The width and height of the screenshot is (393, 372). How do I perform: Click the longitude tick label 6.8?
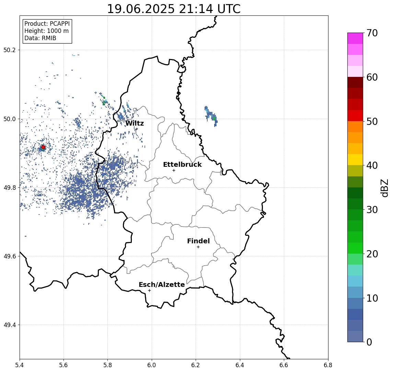[x=328, y=365]
